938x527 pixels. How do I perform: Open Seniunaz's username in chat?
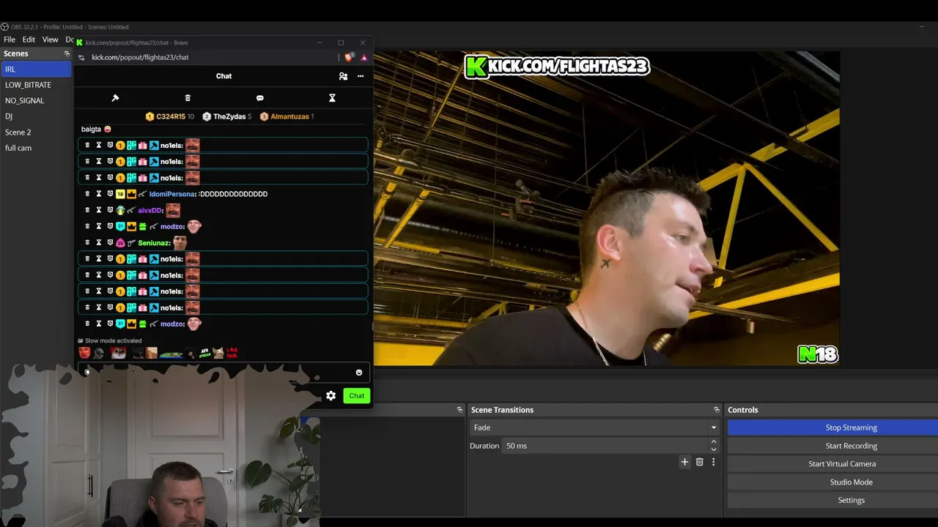(x=153, y=243)
